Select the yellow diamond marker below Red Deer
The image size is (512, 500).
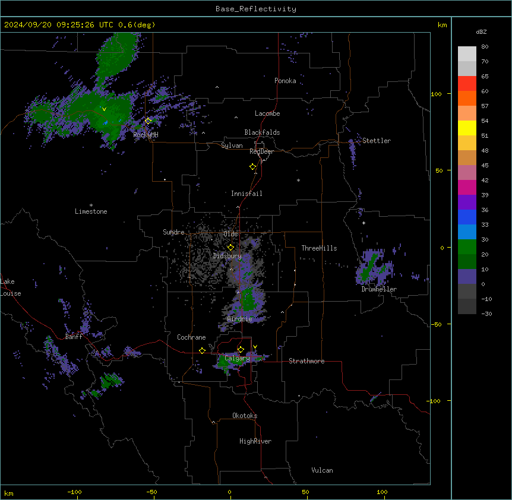tap(253, 167)
